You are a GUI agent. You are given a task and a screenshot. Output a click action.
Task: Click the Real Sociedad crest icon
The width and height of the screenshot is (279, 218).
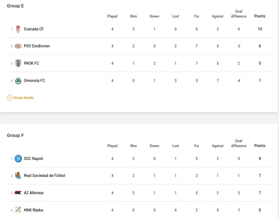[18, 176]
